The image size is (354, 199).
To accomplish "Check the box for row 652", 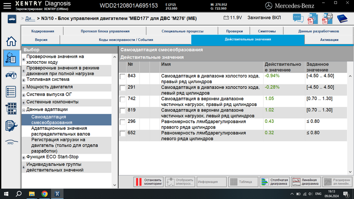I will [x=122, y=133].
